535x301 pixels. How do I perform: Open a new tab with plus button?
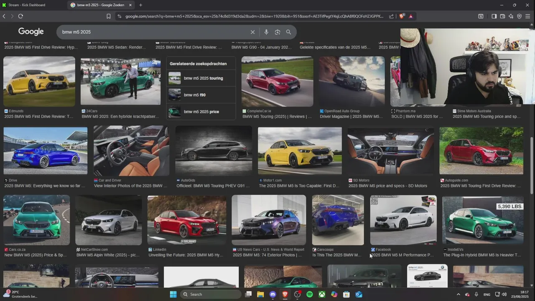click(x=140, y=5)
